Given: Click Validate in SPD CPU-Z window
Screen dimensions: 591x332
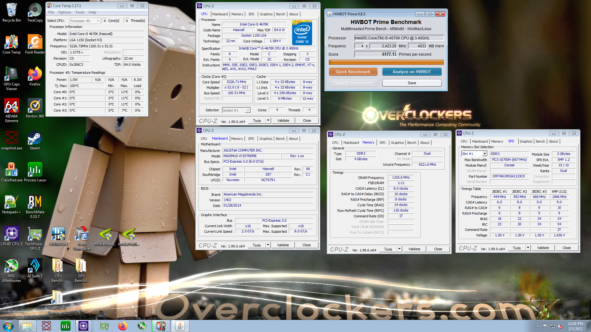Looking at the screenshot, I should click(x=543, y=248).
